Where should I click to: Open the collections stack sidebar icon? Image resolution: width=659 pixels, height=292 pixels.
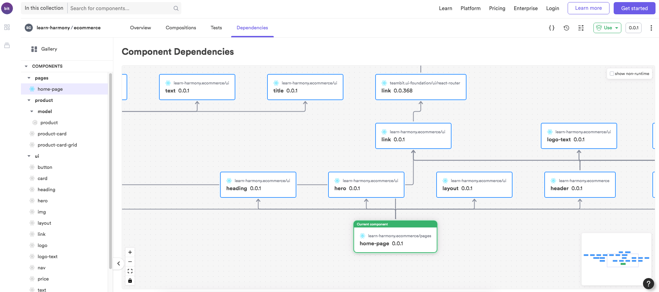[7, 45]
